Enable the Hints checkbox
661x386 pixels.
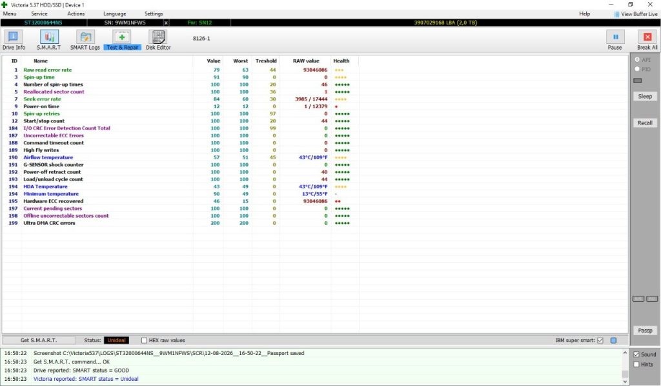[636, 365]
